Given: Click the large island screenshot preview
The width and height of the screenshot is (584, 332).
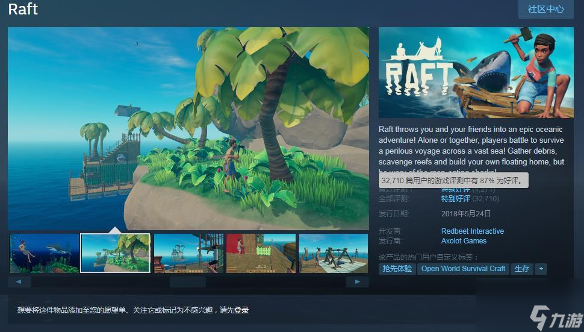Looking at the screenshot, I should [x=188, y=128].
